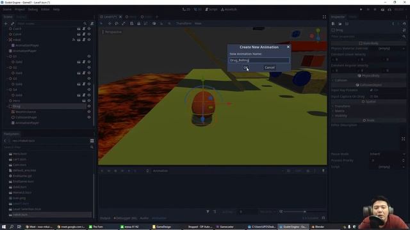This screenshot has height=230, width=410.
Task: Toggle visibility of the G2 node
Action: [x=89, y=68]
